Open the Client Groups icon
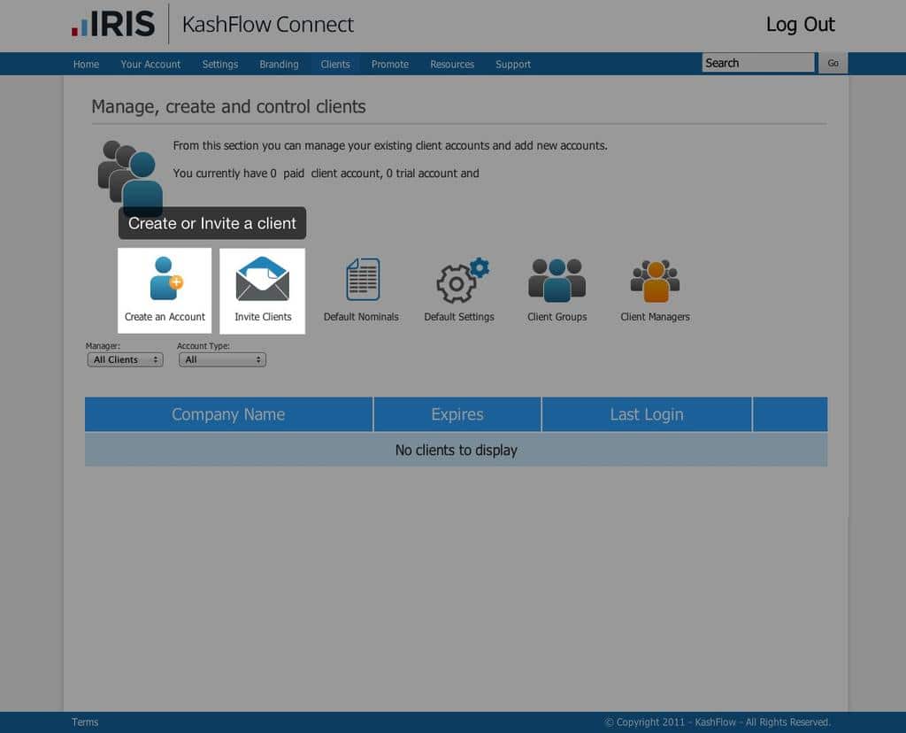Viewport: 906px width, 733px height. pyautogui.click(x=557, y=280)
